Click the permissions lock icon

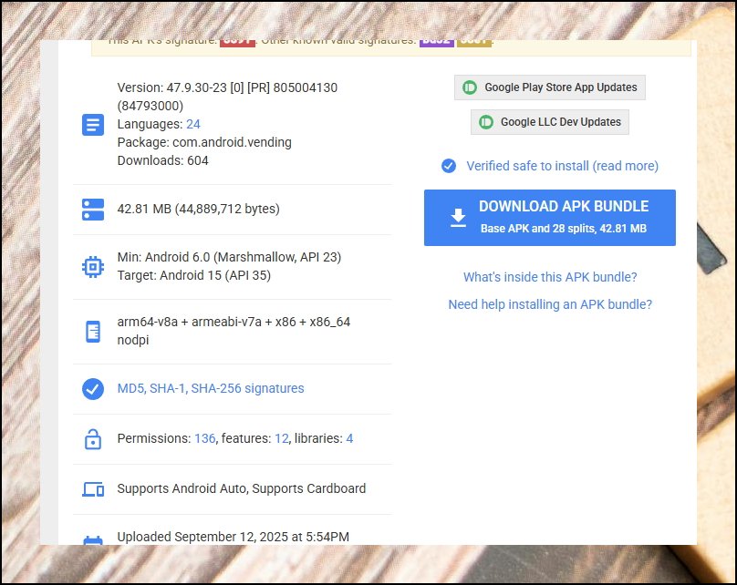pos(93,439)
